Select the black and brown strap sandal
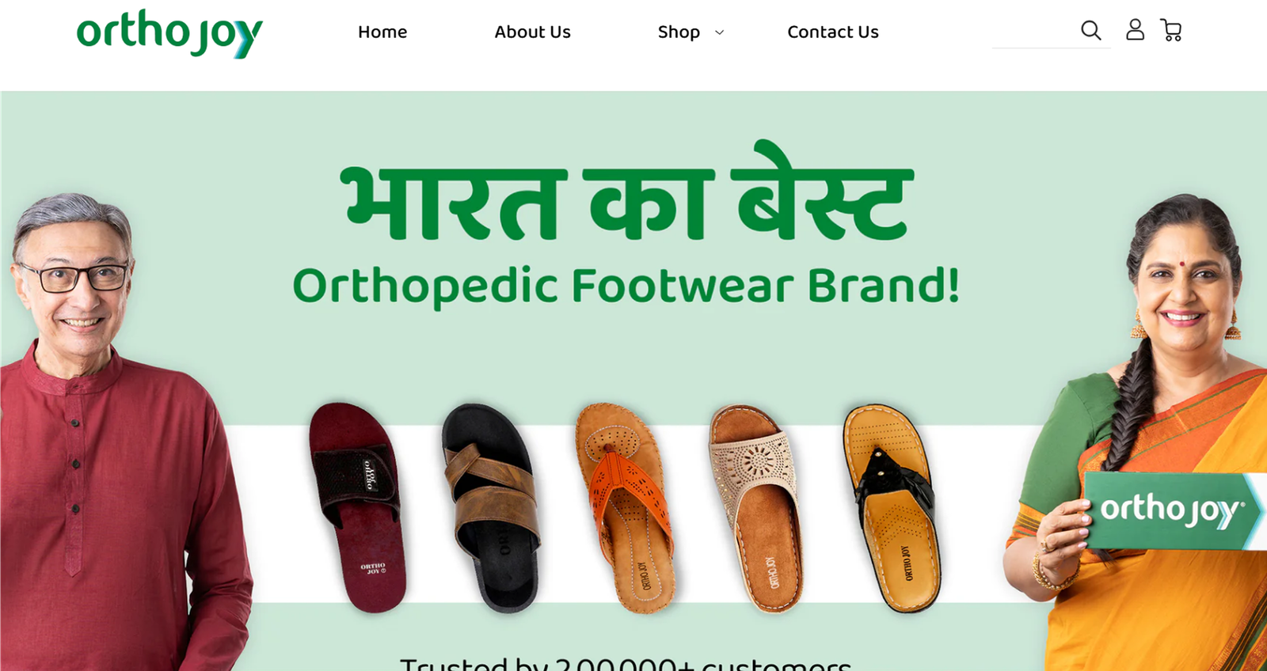The width and height of the screenshot is (1267, 671). 490,507
